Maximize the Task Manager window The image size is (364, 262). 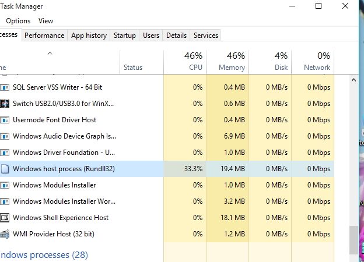point(318,6)
